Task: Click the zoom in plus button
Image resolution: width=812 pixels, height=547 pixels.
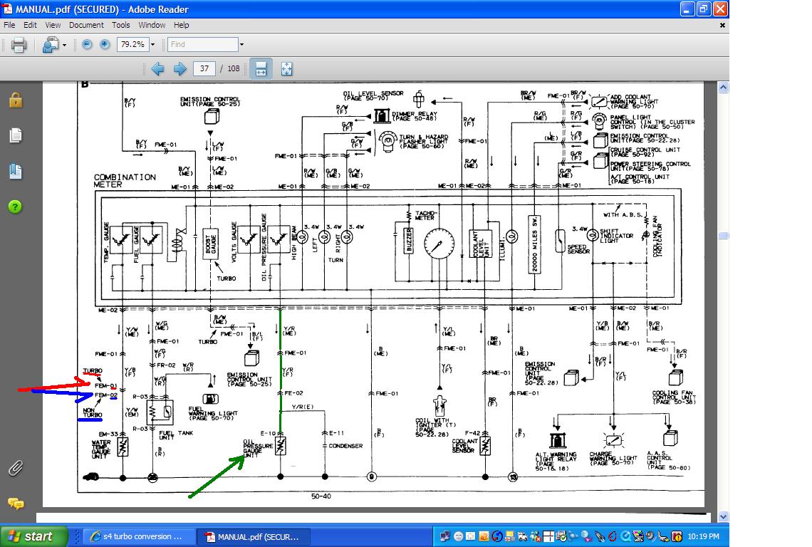Action: 105,45
